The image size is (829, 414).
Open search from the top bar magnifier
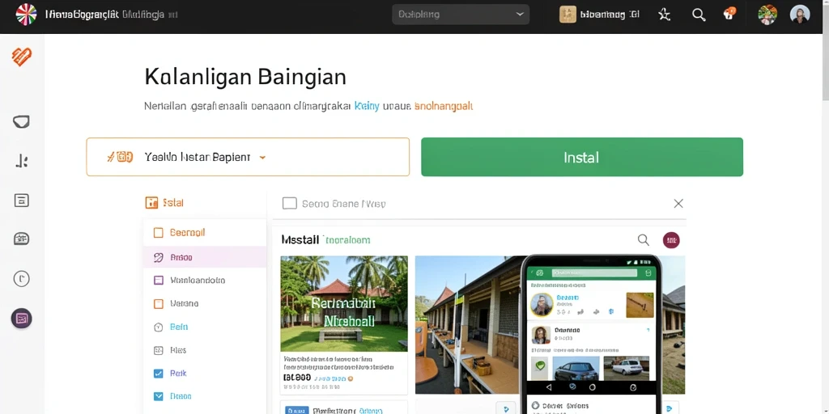[x=699, y=15]
